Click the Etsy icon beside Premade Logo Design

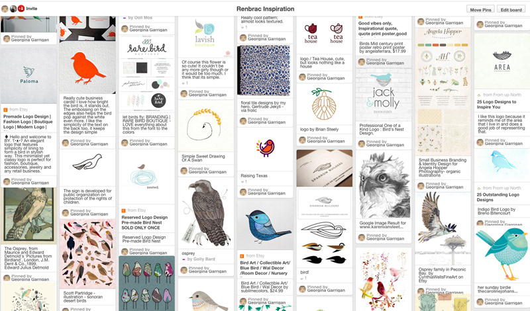5,110
